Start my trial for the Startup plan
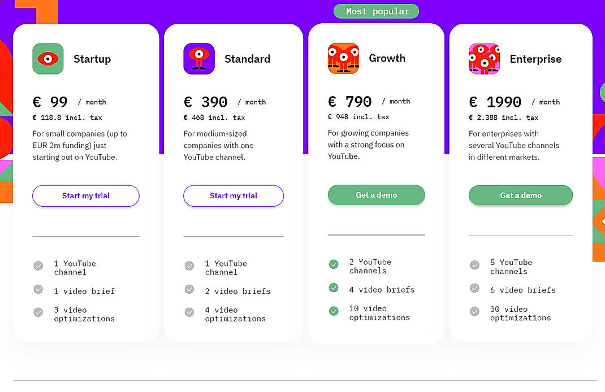Viewport: 605px width, 392px height. click(x=85, y=195)
